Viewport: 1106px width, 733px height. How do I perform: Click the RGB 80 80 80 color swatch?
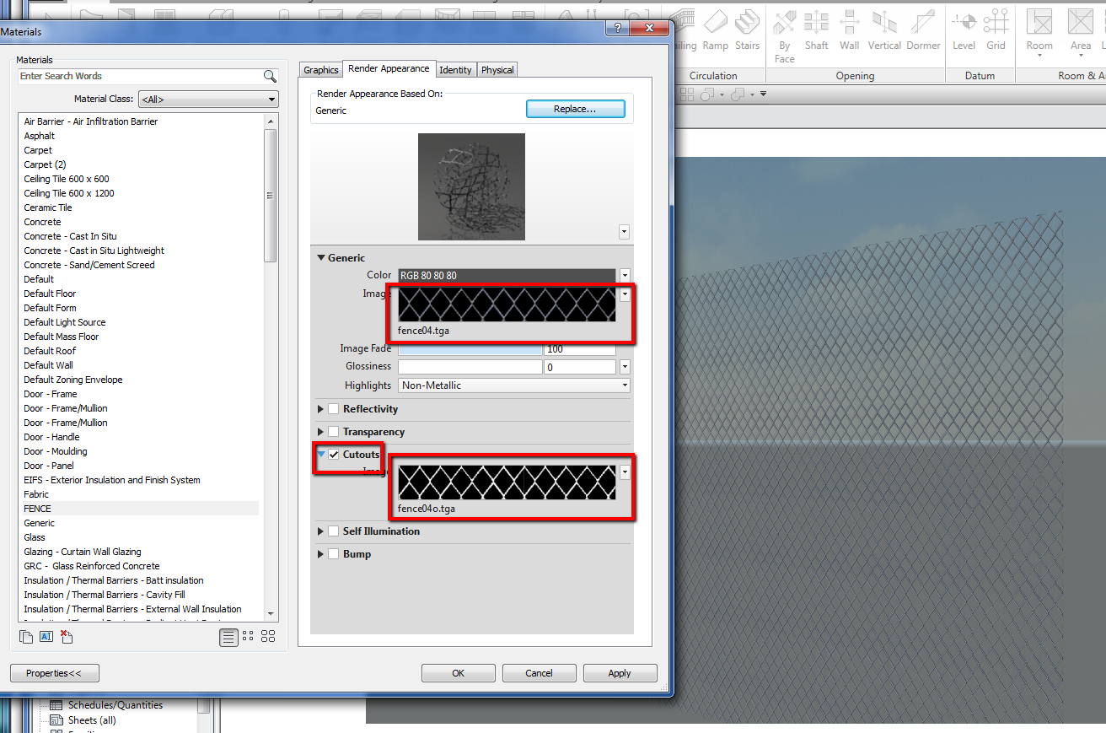pos(507,275)
